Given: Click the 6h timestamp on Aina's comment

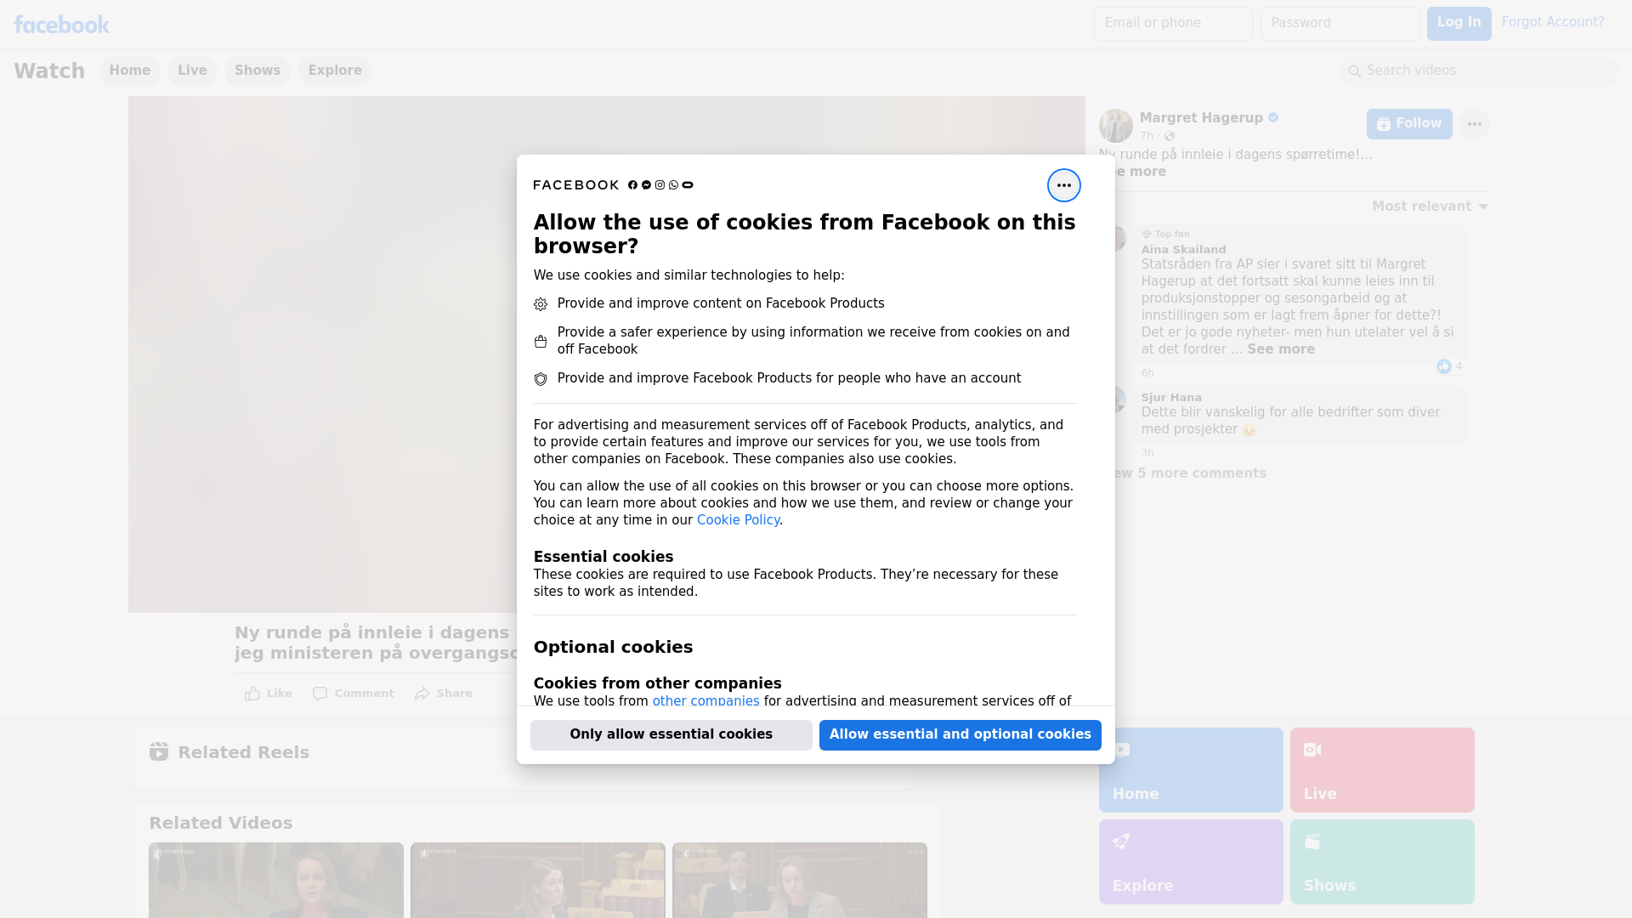Looking at the screenshot, I should click(x=1147, y=373).
